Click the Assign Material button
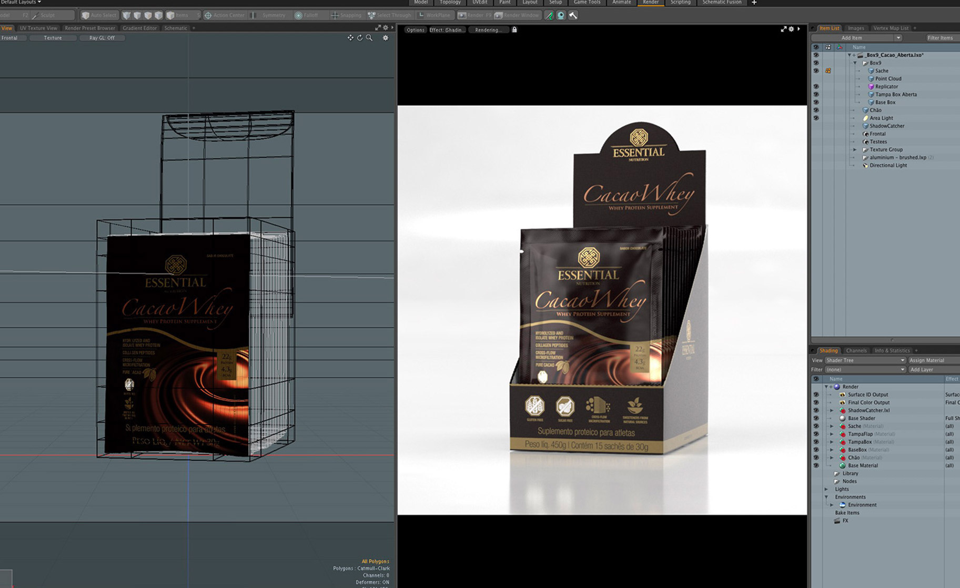Image resolution: width=960 pixels, height=588 pixels. coord(926,360)
